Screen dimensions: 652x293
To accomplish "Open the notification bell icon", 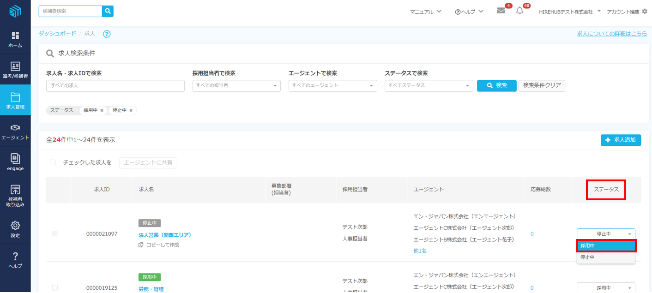I will coord(519,11).
